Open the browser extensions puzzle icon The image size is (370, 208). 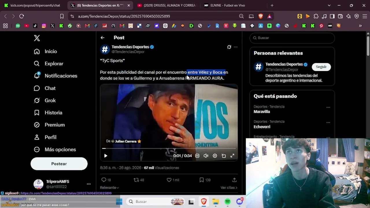click(x=316, y=16)
